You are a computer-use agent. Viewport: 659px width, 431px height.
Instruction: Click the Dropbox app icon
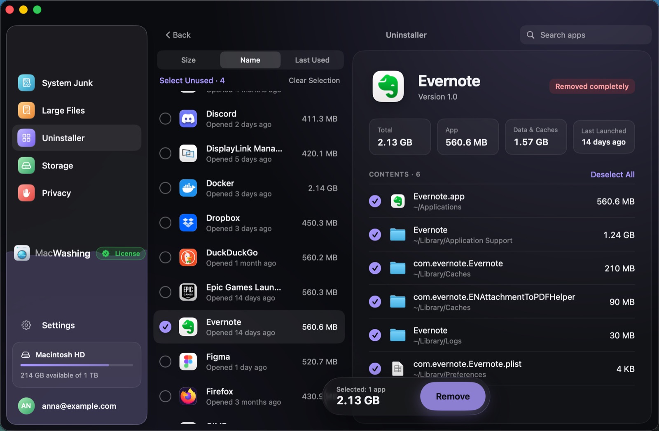point(188,223)
